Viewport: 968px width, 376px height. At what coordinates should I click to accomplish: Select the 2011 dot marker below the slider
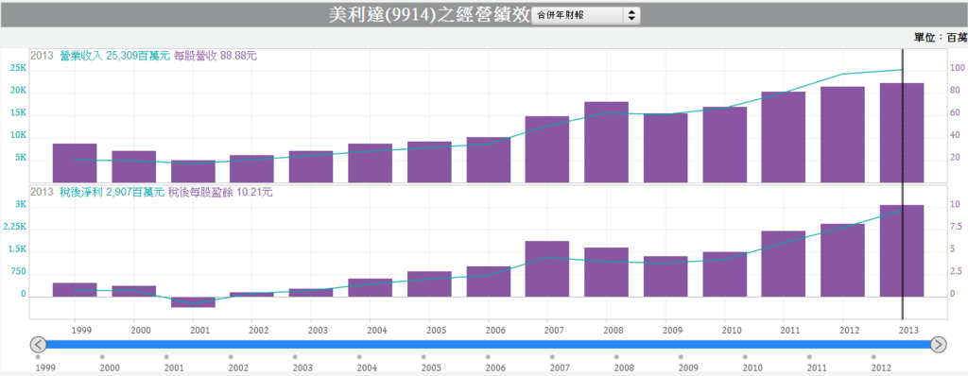pos(809,357)
